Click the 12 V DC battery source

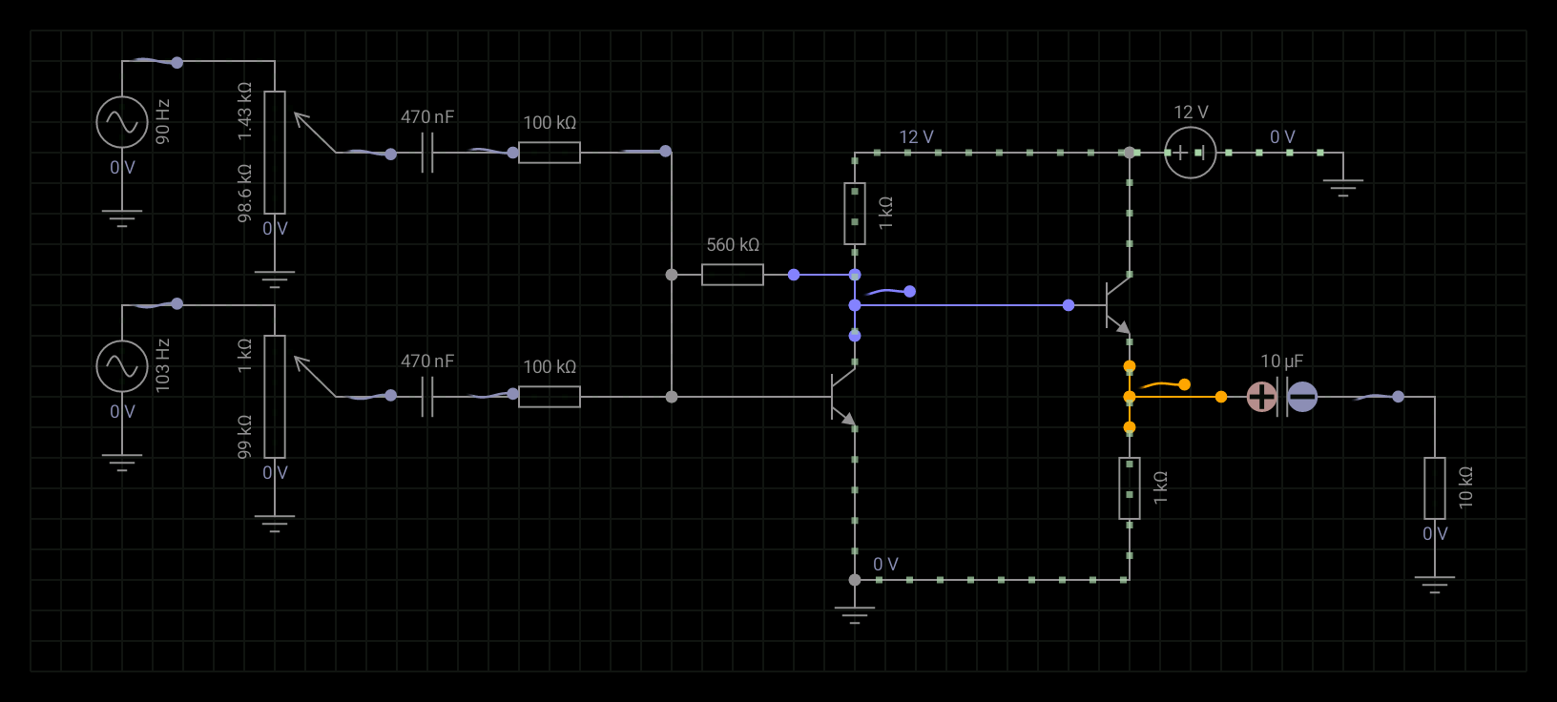click(x=1190, y=153)
